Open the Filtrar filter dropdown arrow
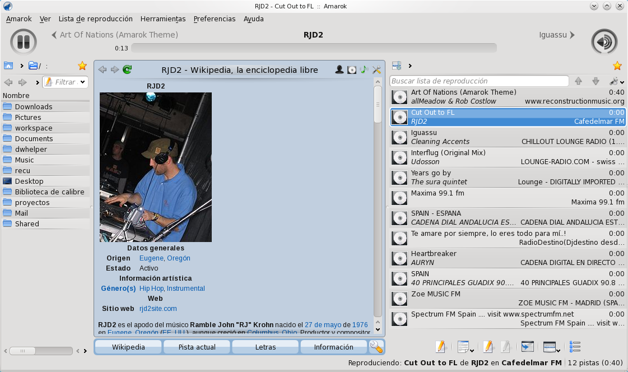The height and width of the screenshot is (372, 628). [82, 82]
